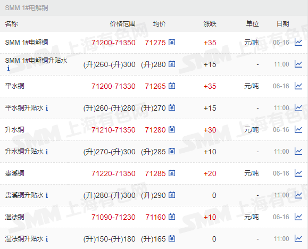Click the 贵溪铜升贴水 name
Image resolution: width=308 pixels, height=249 pixels.
tap(24, 195)
